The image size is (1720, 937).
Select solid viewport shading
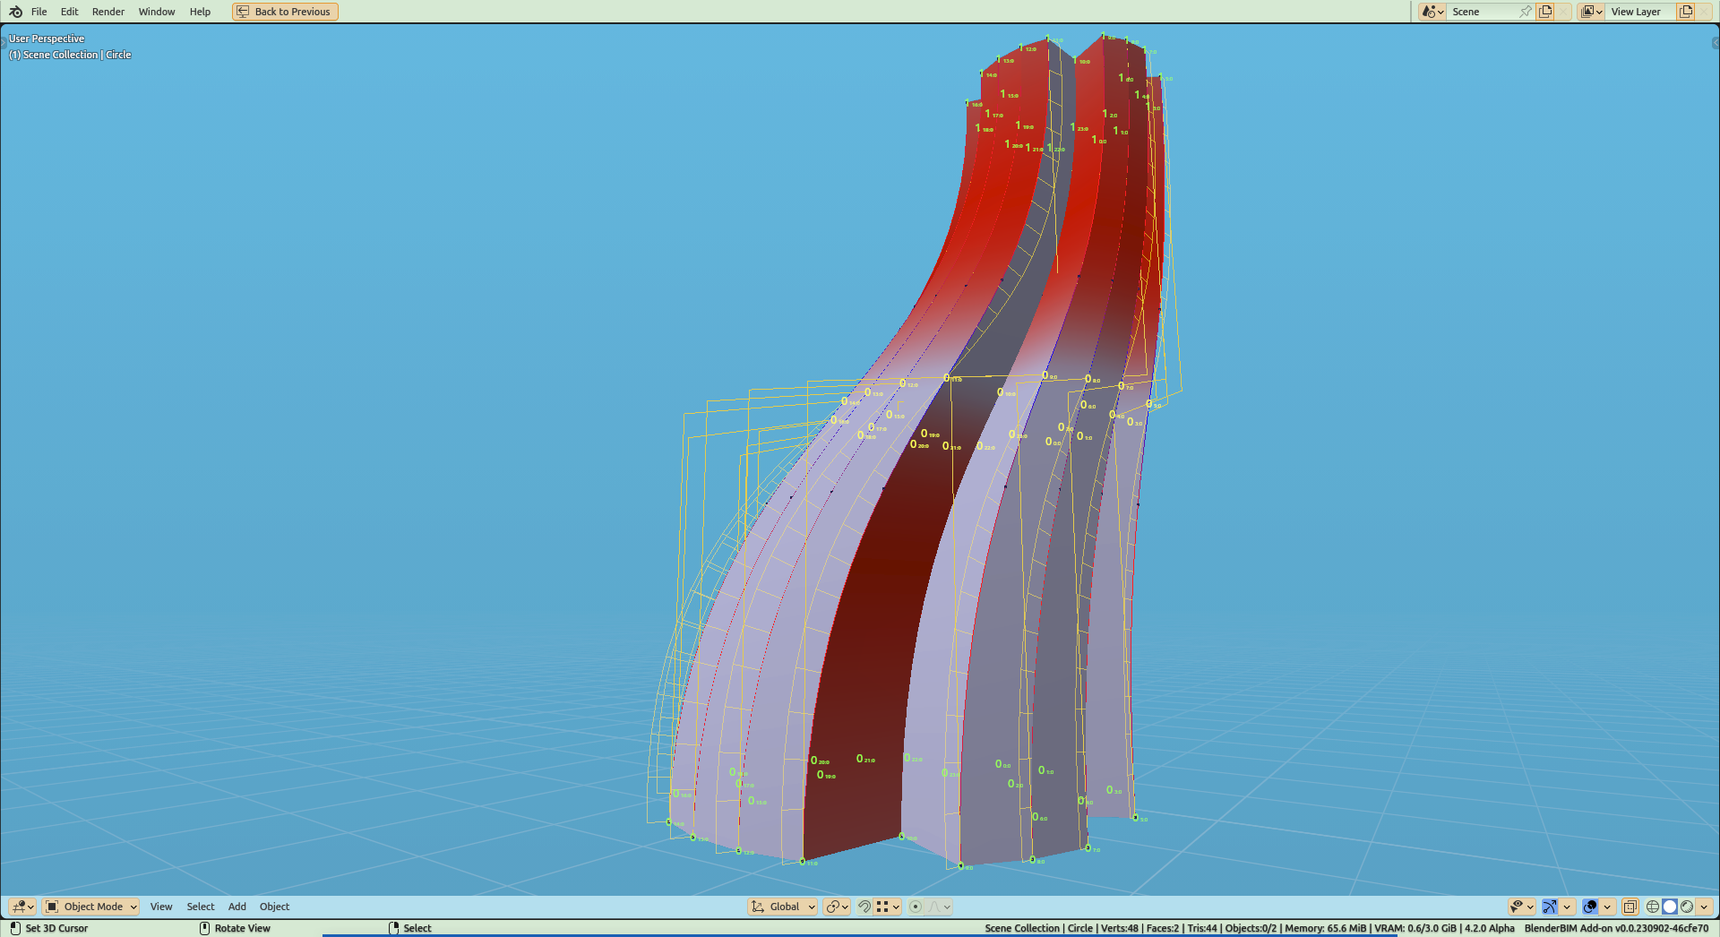tap(1670, 907)
